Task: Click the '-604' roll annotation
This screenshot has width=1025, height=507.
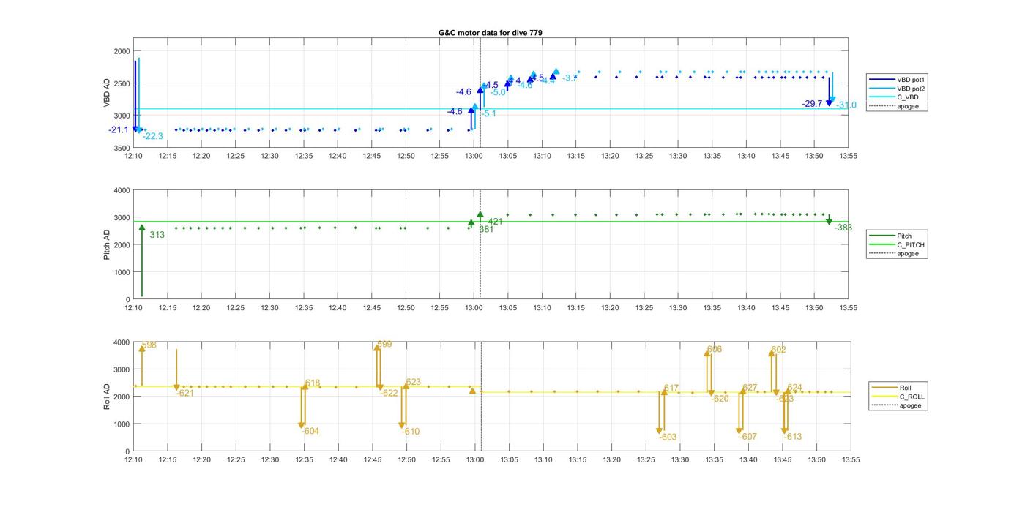Action: pos(310,432)
